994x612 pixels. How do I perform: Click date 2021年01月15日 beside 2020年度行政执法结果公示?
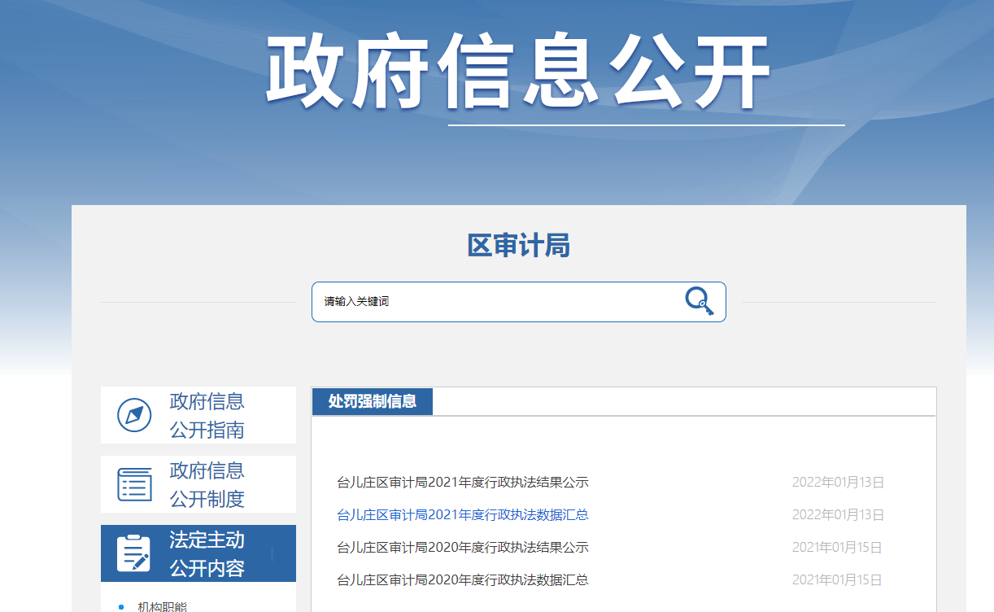coord(837,548)
